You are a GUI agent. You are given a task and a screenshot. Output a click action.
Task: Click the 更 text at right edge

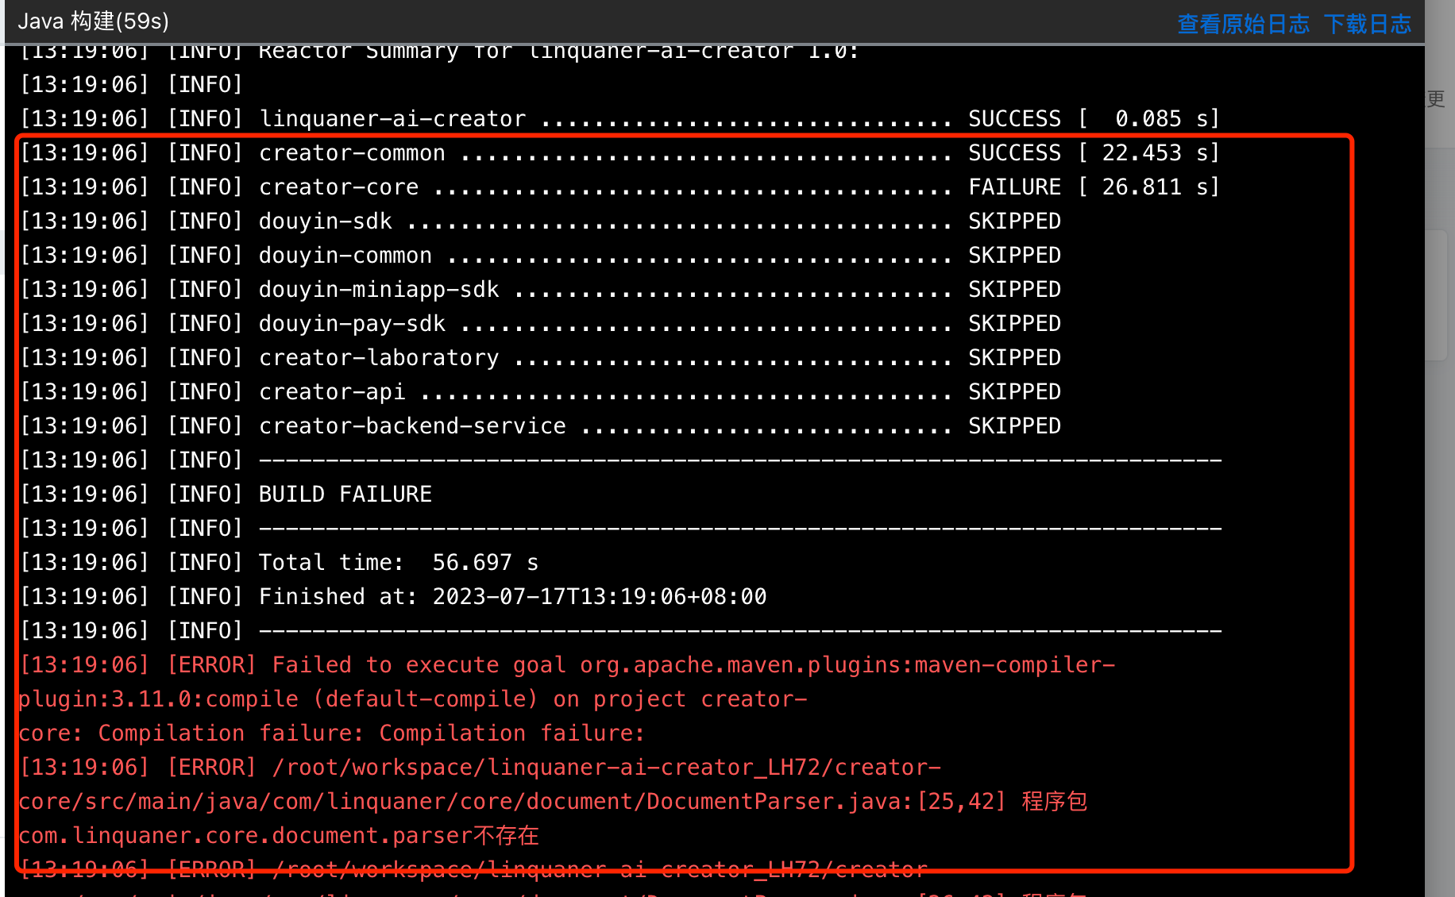pos(1436,99)
